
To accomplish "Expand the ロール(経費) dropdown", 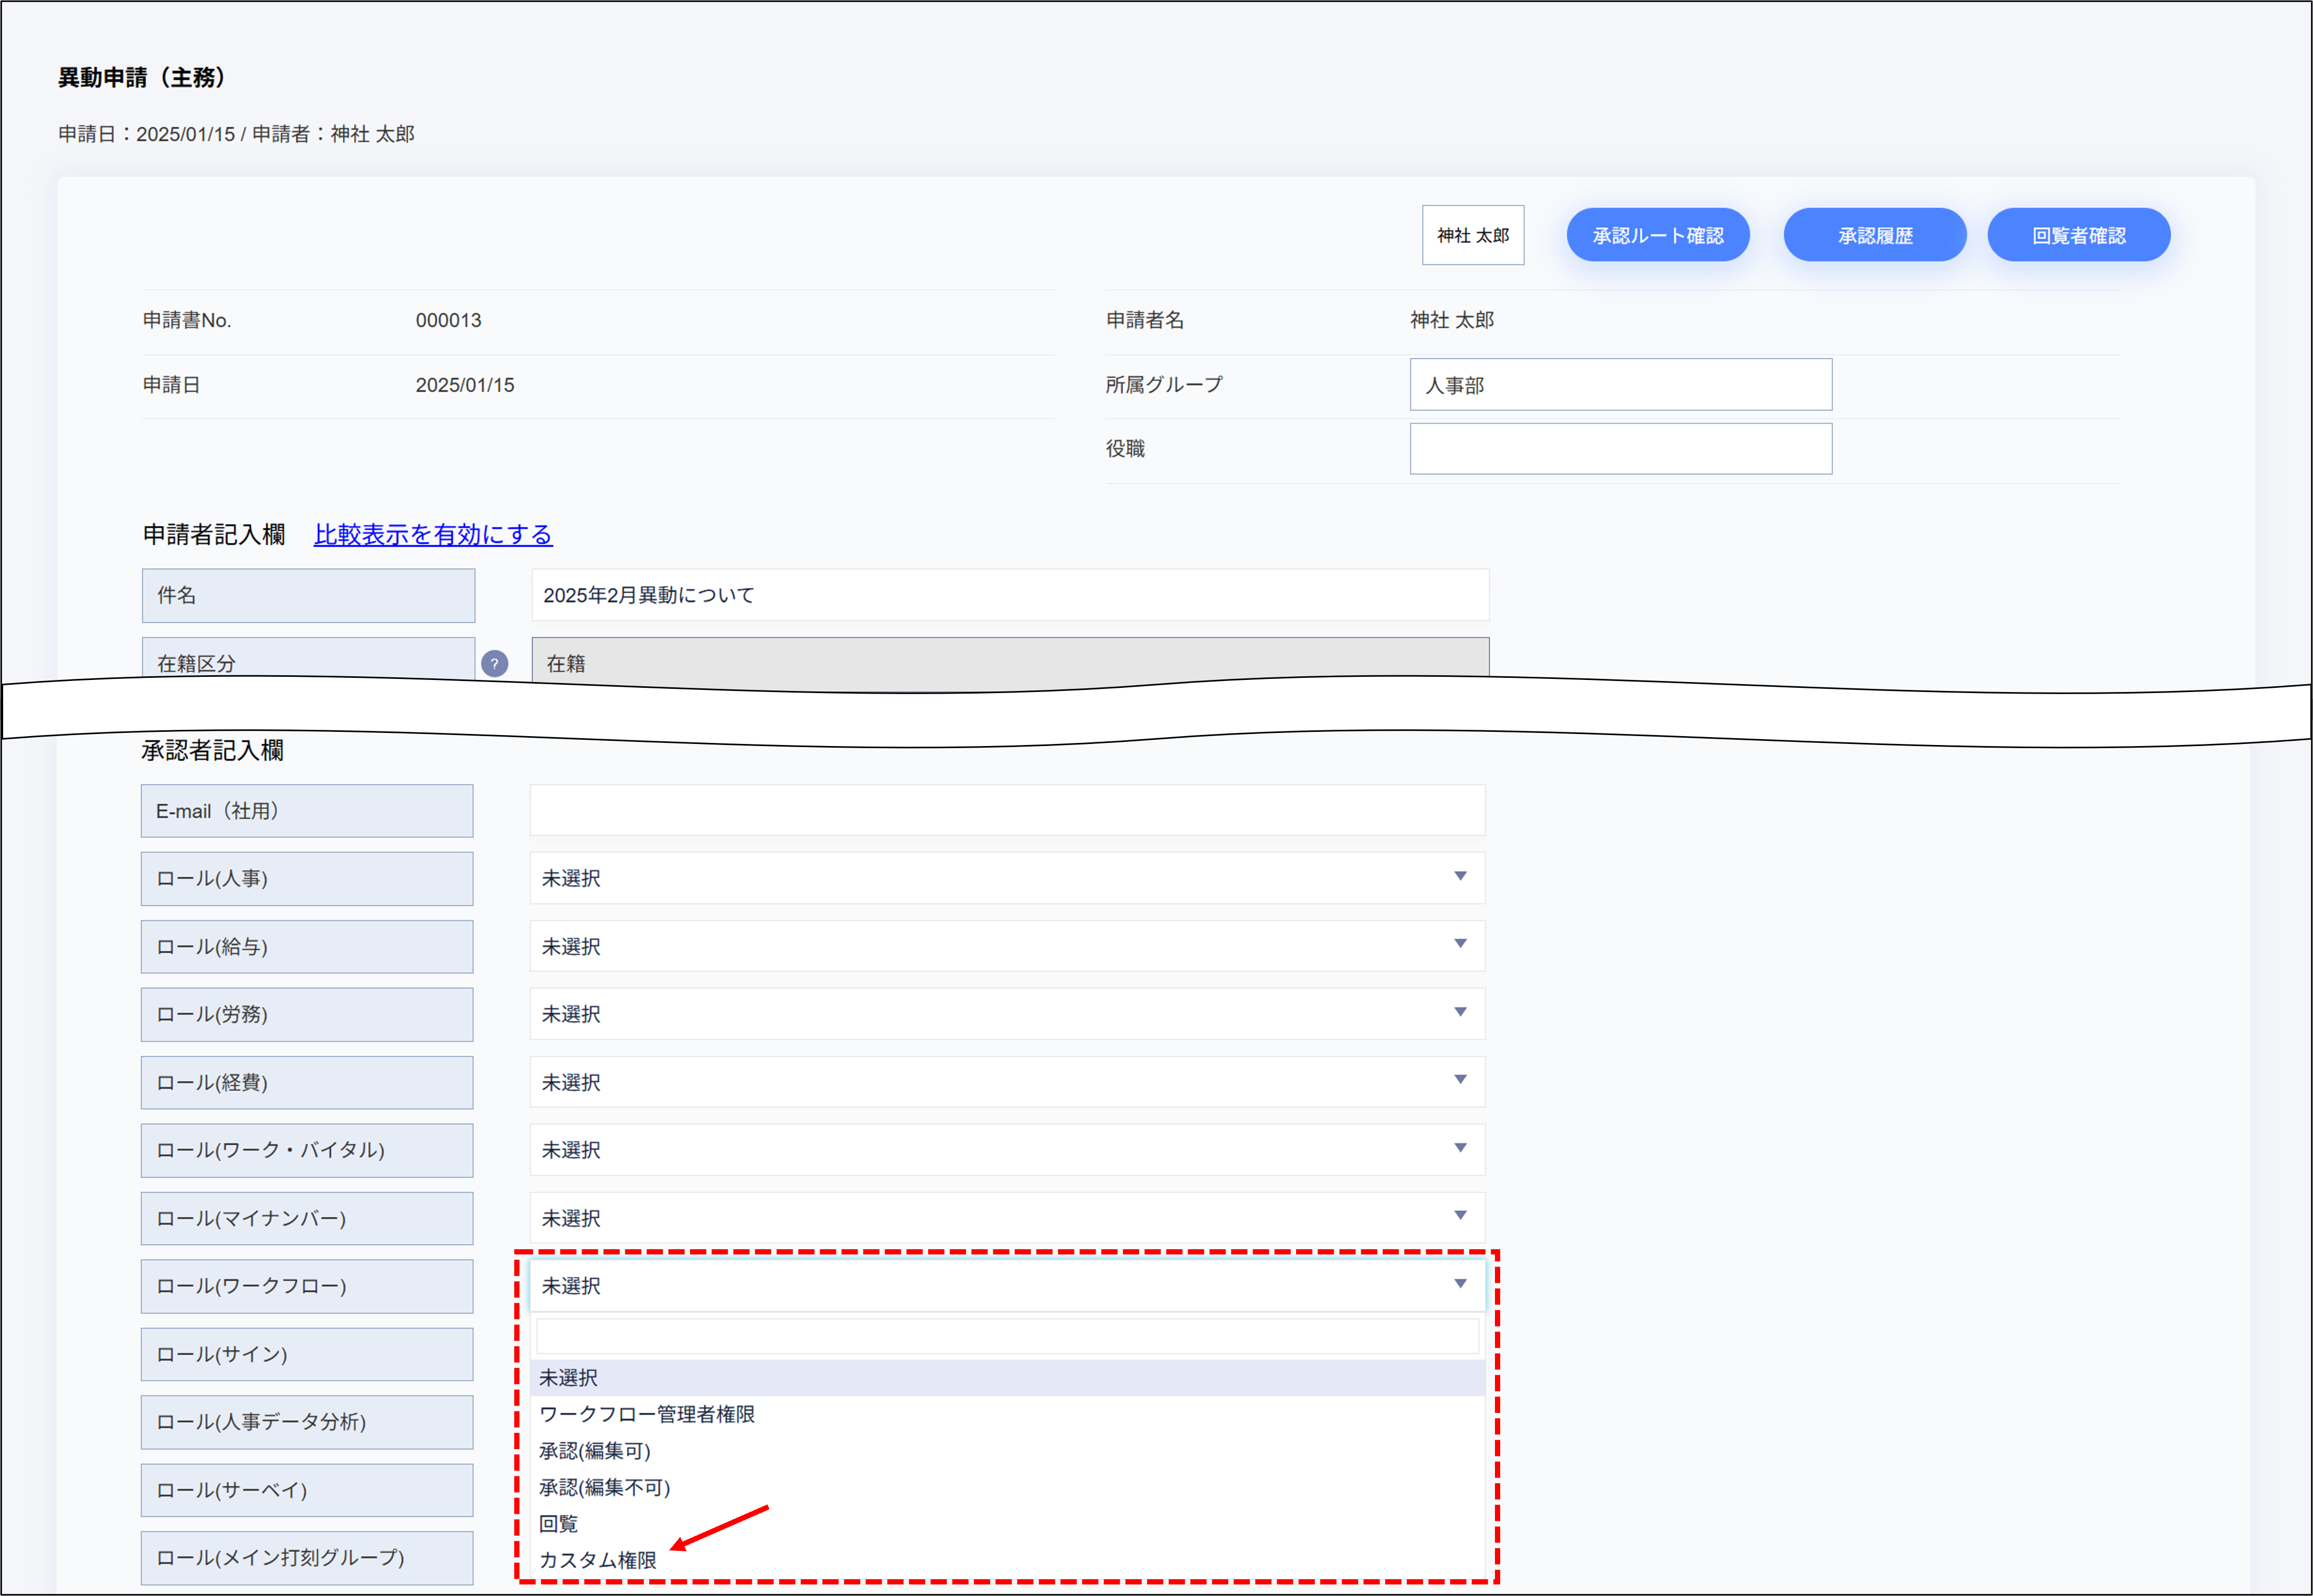I will (1006, 1082).
